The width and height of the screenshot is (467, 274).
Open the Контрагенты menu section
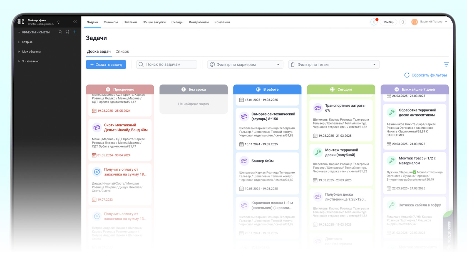pos(199,22)
